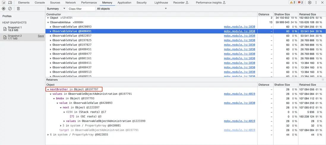Open the Console tab

pyautogui.click(x=40, y=3)
